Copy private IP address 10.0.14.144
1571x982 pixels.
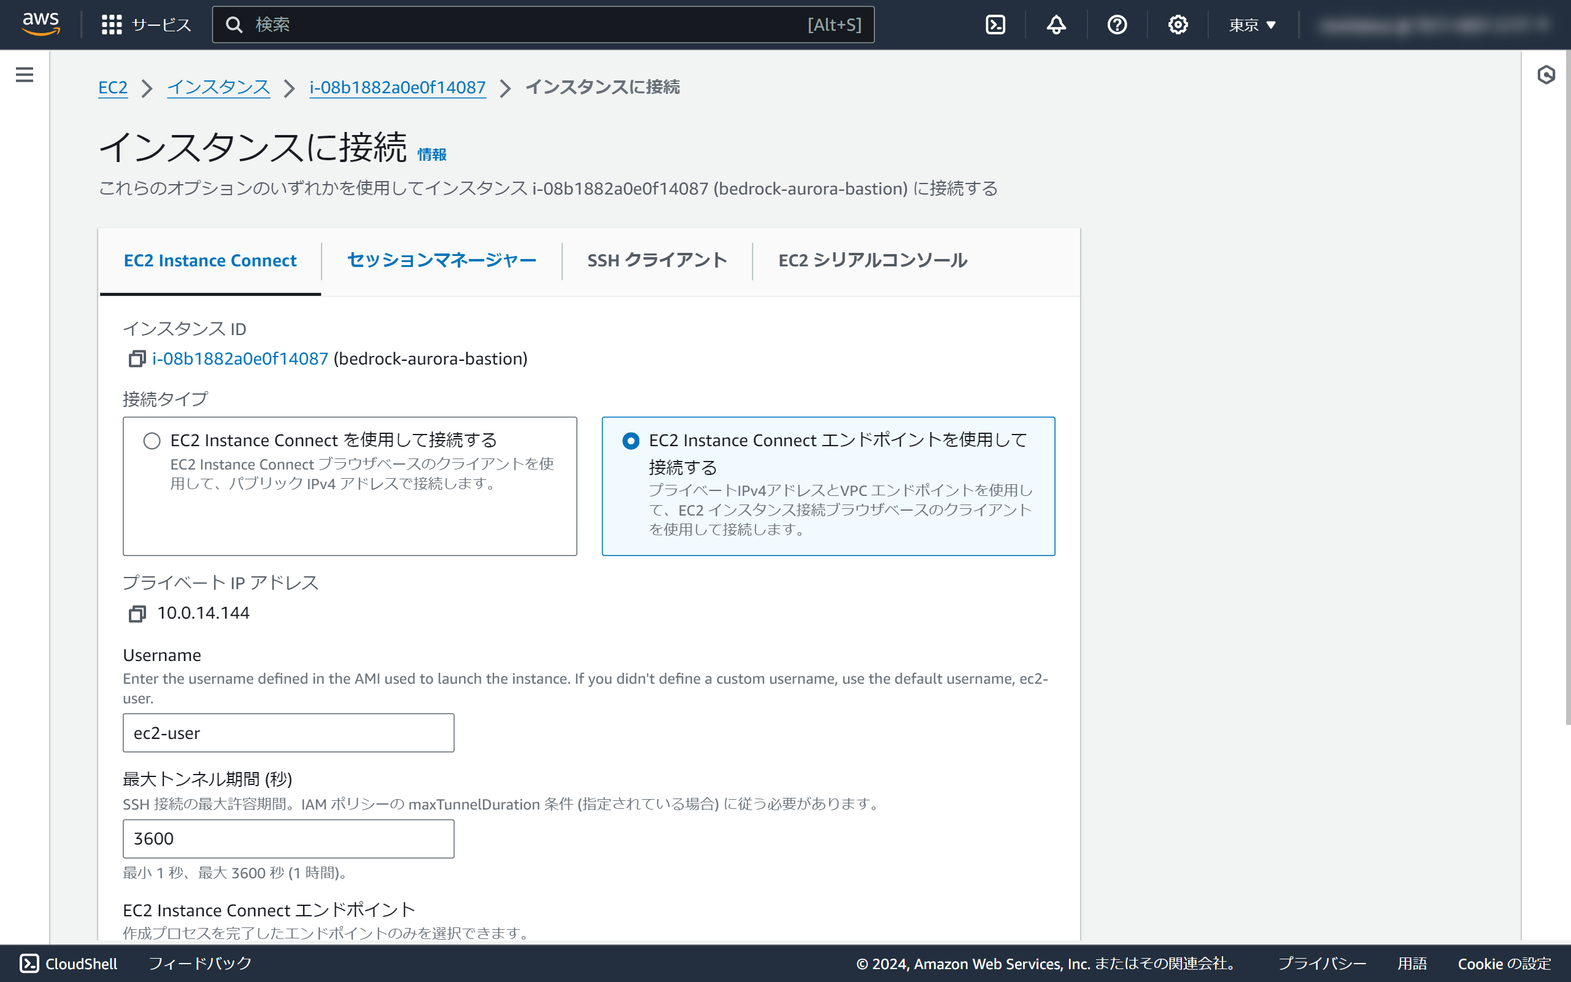pyautogui.click(x=137, y=613)
